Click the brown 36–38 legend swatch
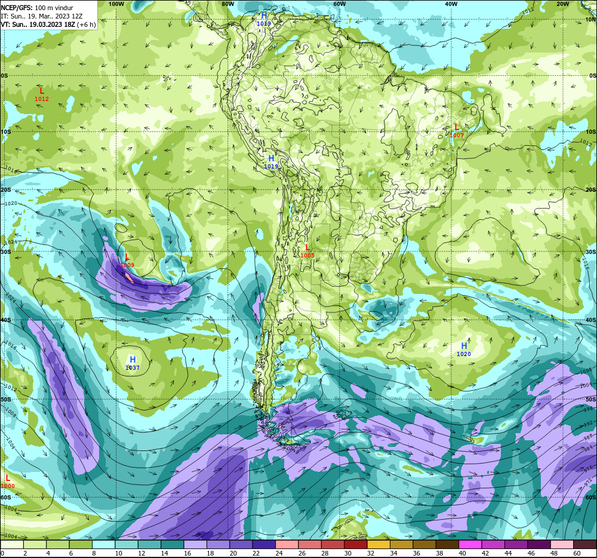 click(424, 545)
